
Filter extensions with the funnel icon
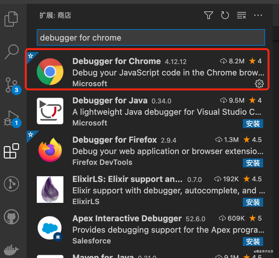point(209,15)
